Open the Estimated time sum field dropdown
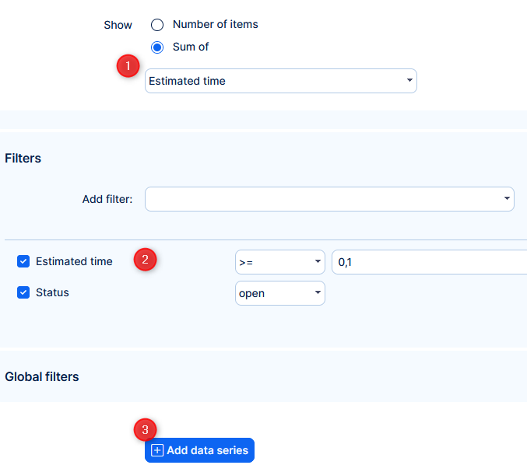527x472 pixels. tap(280, 81)
